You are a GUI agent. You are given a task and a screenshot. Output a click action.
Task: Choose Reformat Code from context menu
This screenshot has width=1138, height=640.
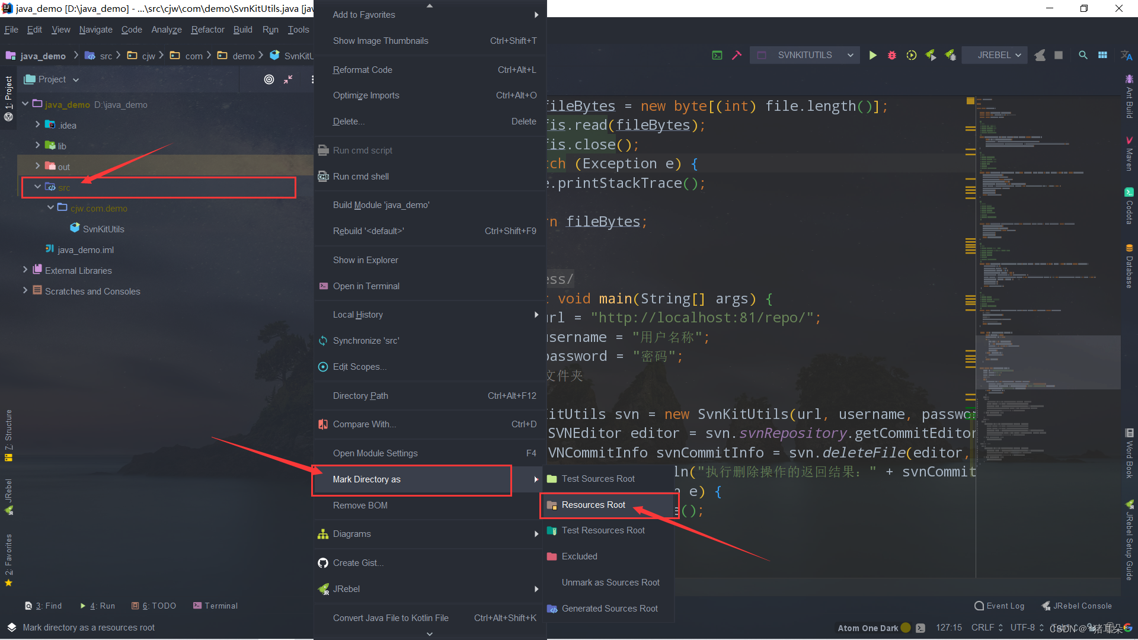pos(362,70)
